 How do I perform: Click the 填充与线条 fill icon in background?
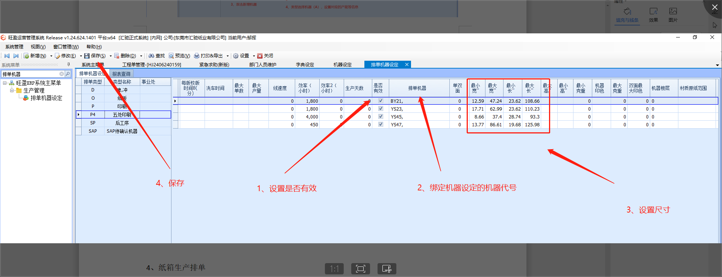coord(627,11)
